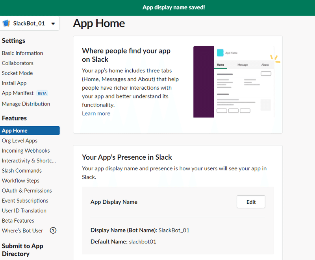The width and height of the screenshot is (315, 260).
Task: Click Display Name value SlackBot_01
Action: click(174, 230)
